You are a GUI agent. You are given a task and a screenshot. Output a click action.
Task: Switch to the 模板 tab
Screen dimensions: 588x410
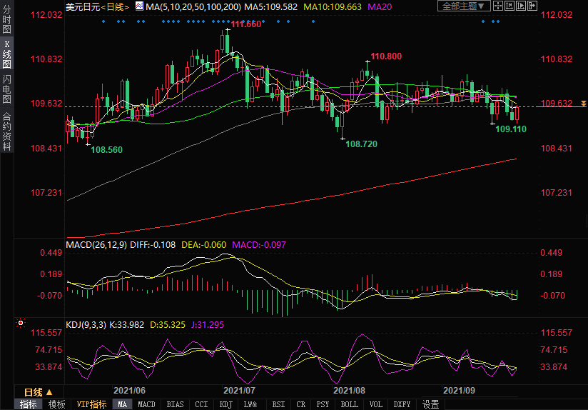[x=57, y=404]
